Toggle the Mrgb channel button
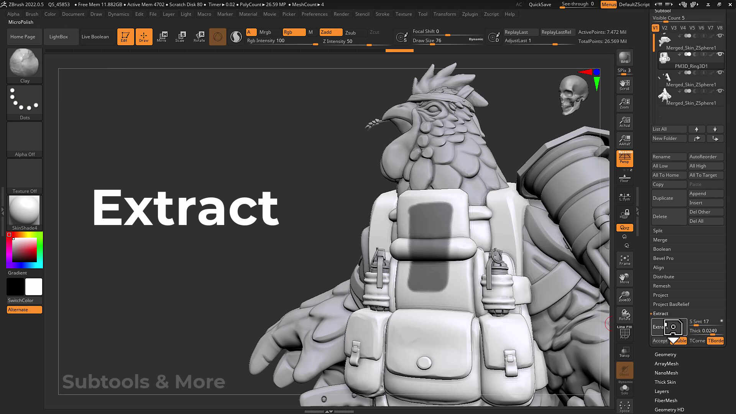Viewport: 736px width, 414px height. click(x=265, y=32)
